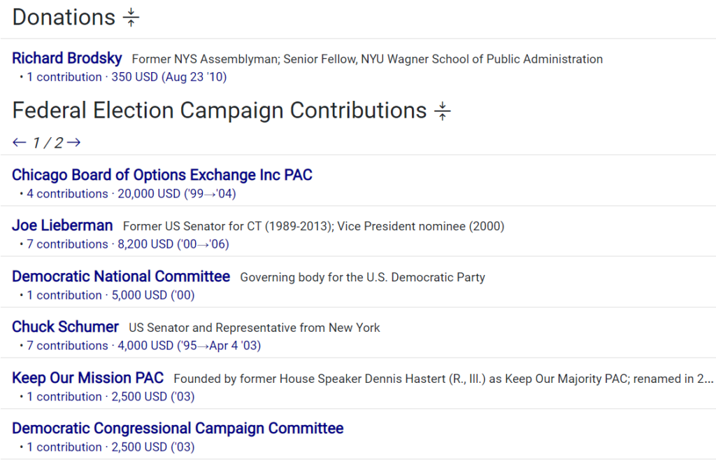Image resolution: width=716 pixels, height=462 pixels.
Task: Open the Keep Our Mission PAC link
Action: [88, 378]
